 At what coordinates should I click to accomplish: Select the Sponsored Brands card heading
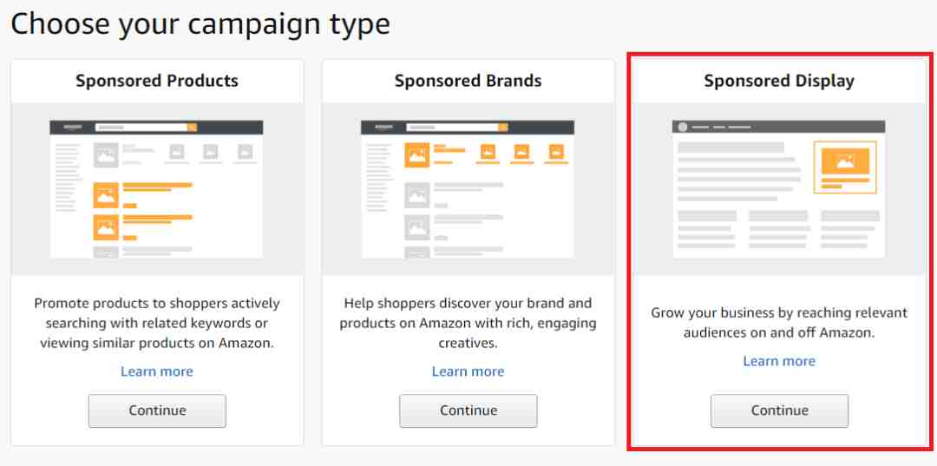[468, 81]
